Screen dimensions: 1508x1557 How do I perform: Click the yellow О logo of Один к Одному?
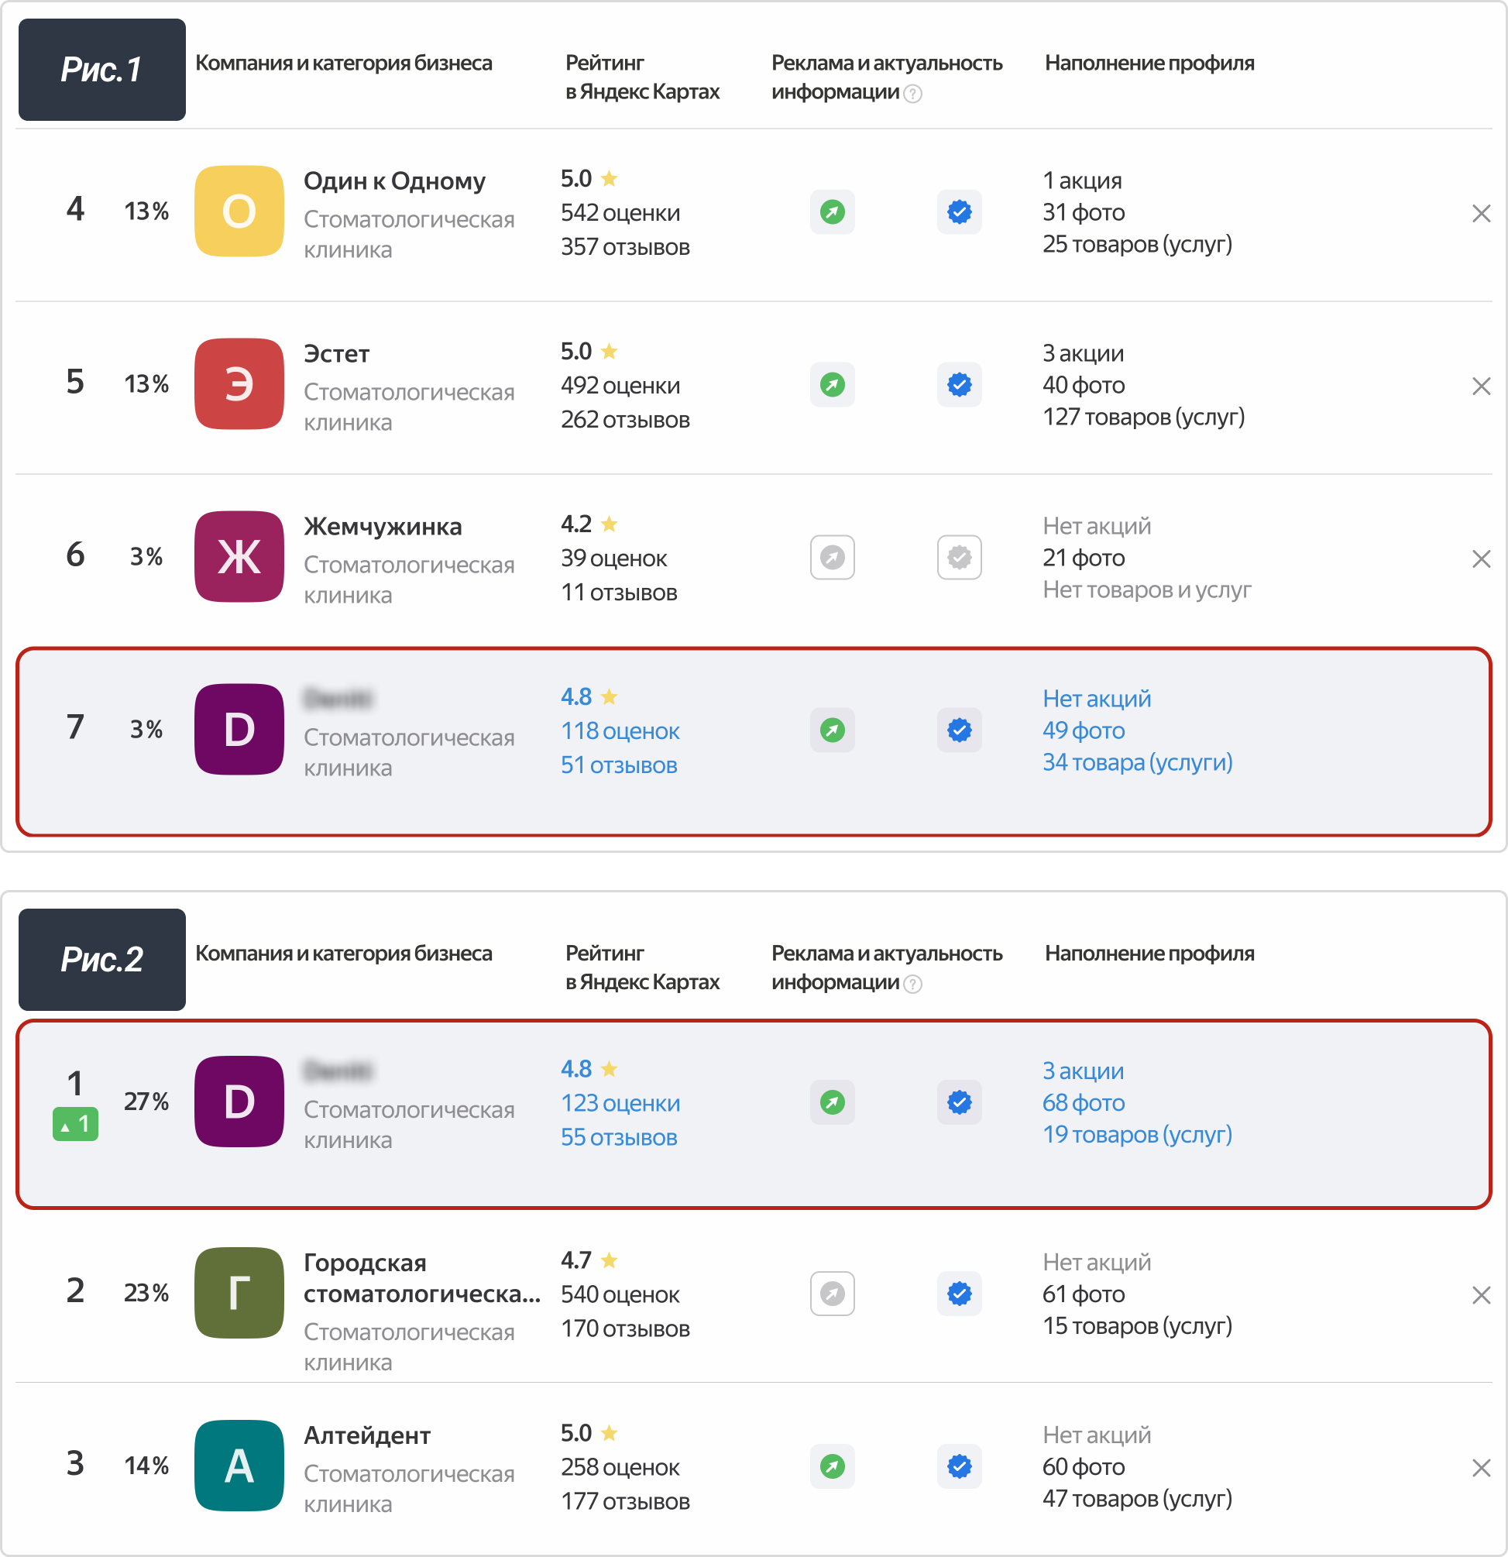[x=239, y=211]
